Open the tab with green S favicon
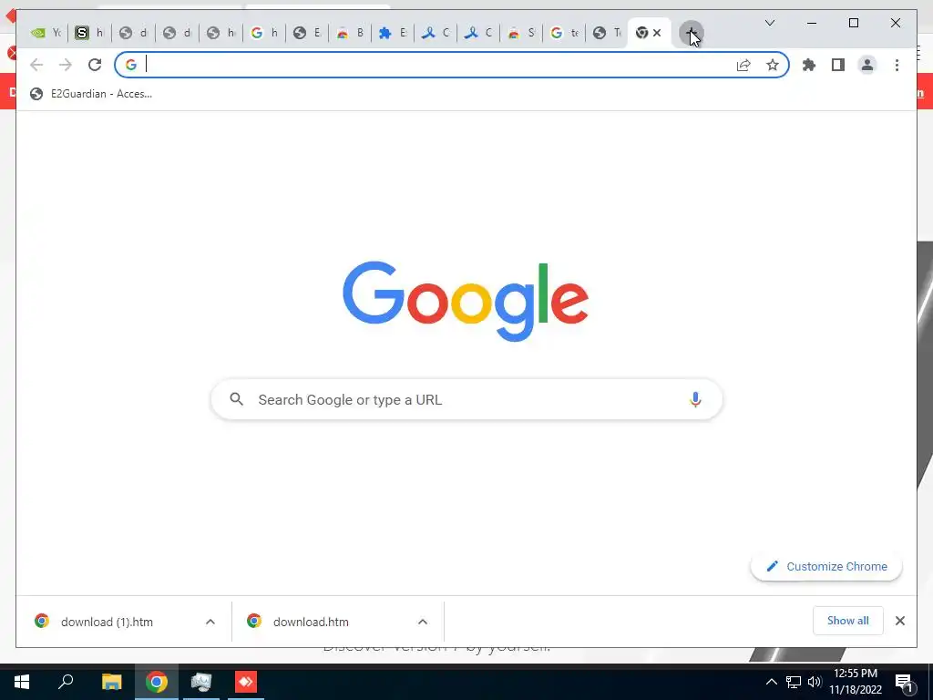Image resolution: width=933 pixels, height=700 pixels. coord(89,33)
